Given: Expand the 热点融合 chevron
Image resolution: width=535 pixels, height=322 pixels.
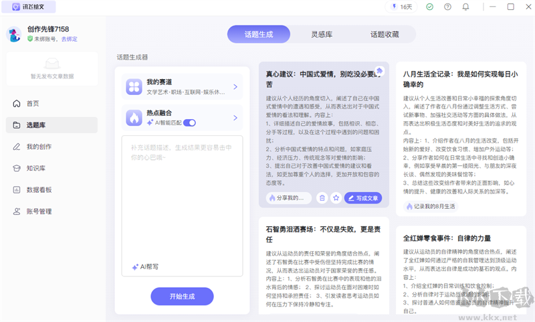Looking at the screenshot, I should 235,118.
